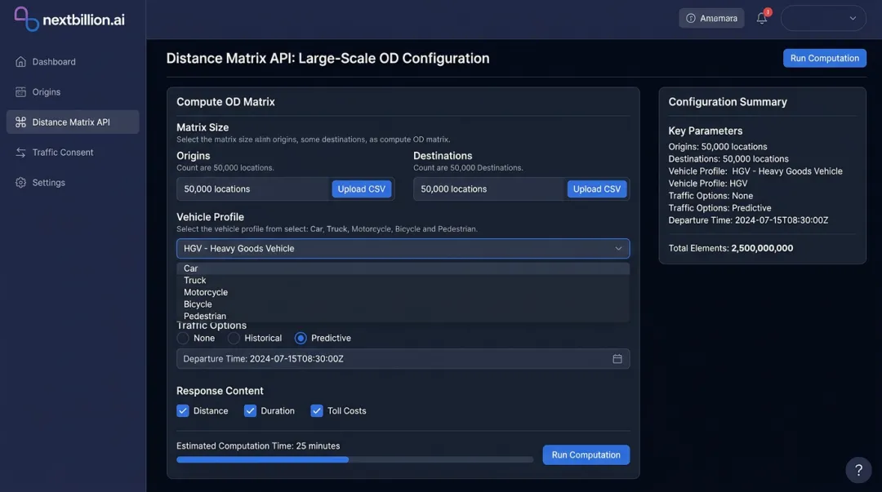The height and width of the screenshot is (492, 882).
Task: Click the Configuration Summary heading
Action: [728, 102]
